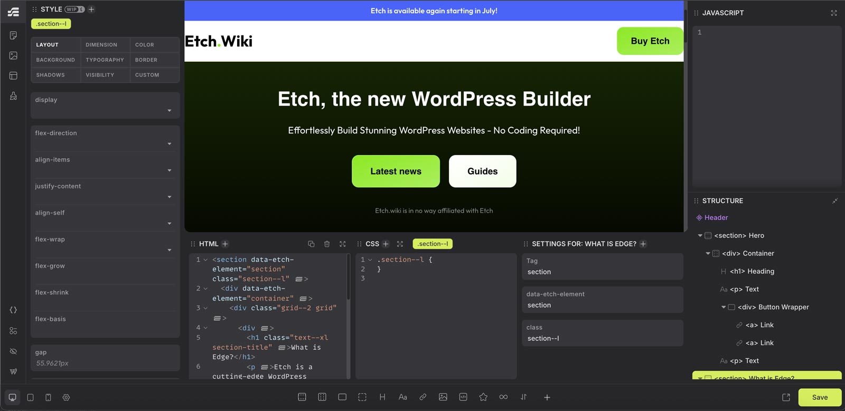The width and height of the screenshot is (845, 411).
Task: Delete element with the trash icon
Action: click(327, 244)
